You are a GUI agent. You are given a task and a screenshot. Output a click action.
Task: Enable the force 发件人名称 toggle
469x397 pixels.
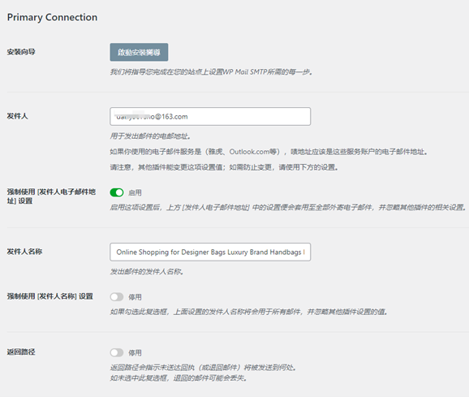[117, 297]
